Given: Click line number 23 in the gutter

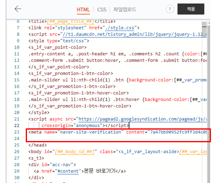Looking at the screenshot, I should (x=17, y=132).
